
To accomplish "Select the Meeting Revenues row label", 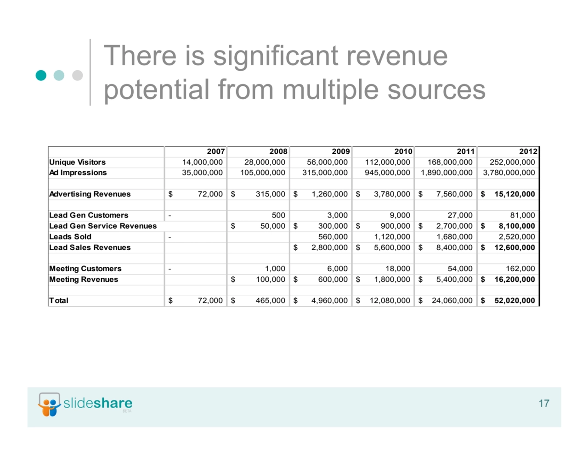I will point(84,280).
